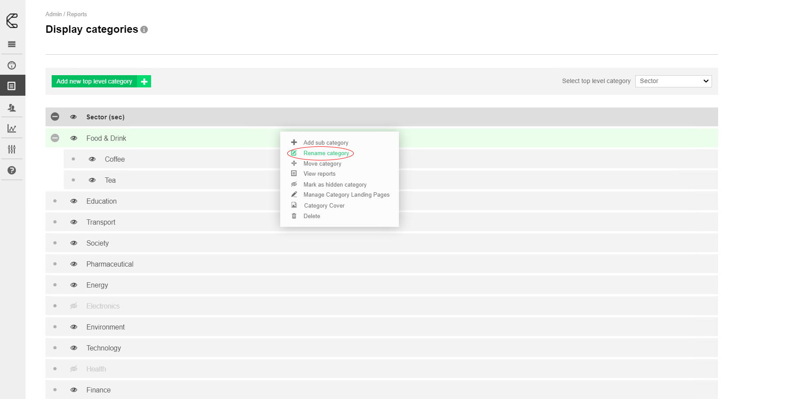Open the users icon in the sidebar
793x399 pixels.
(x=12, y=108)
